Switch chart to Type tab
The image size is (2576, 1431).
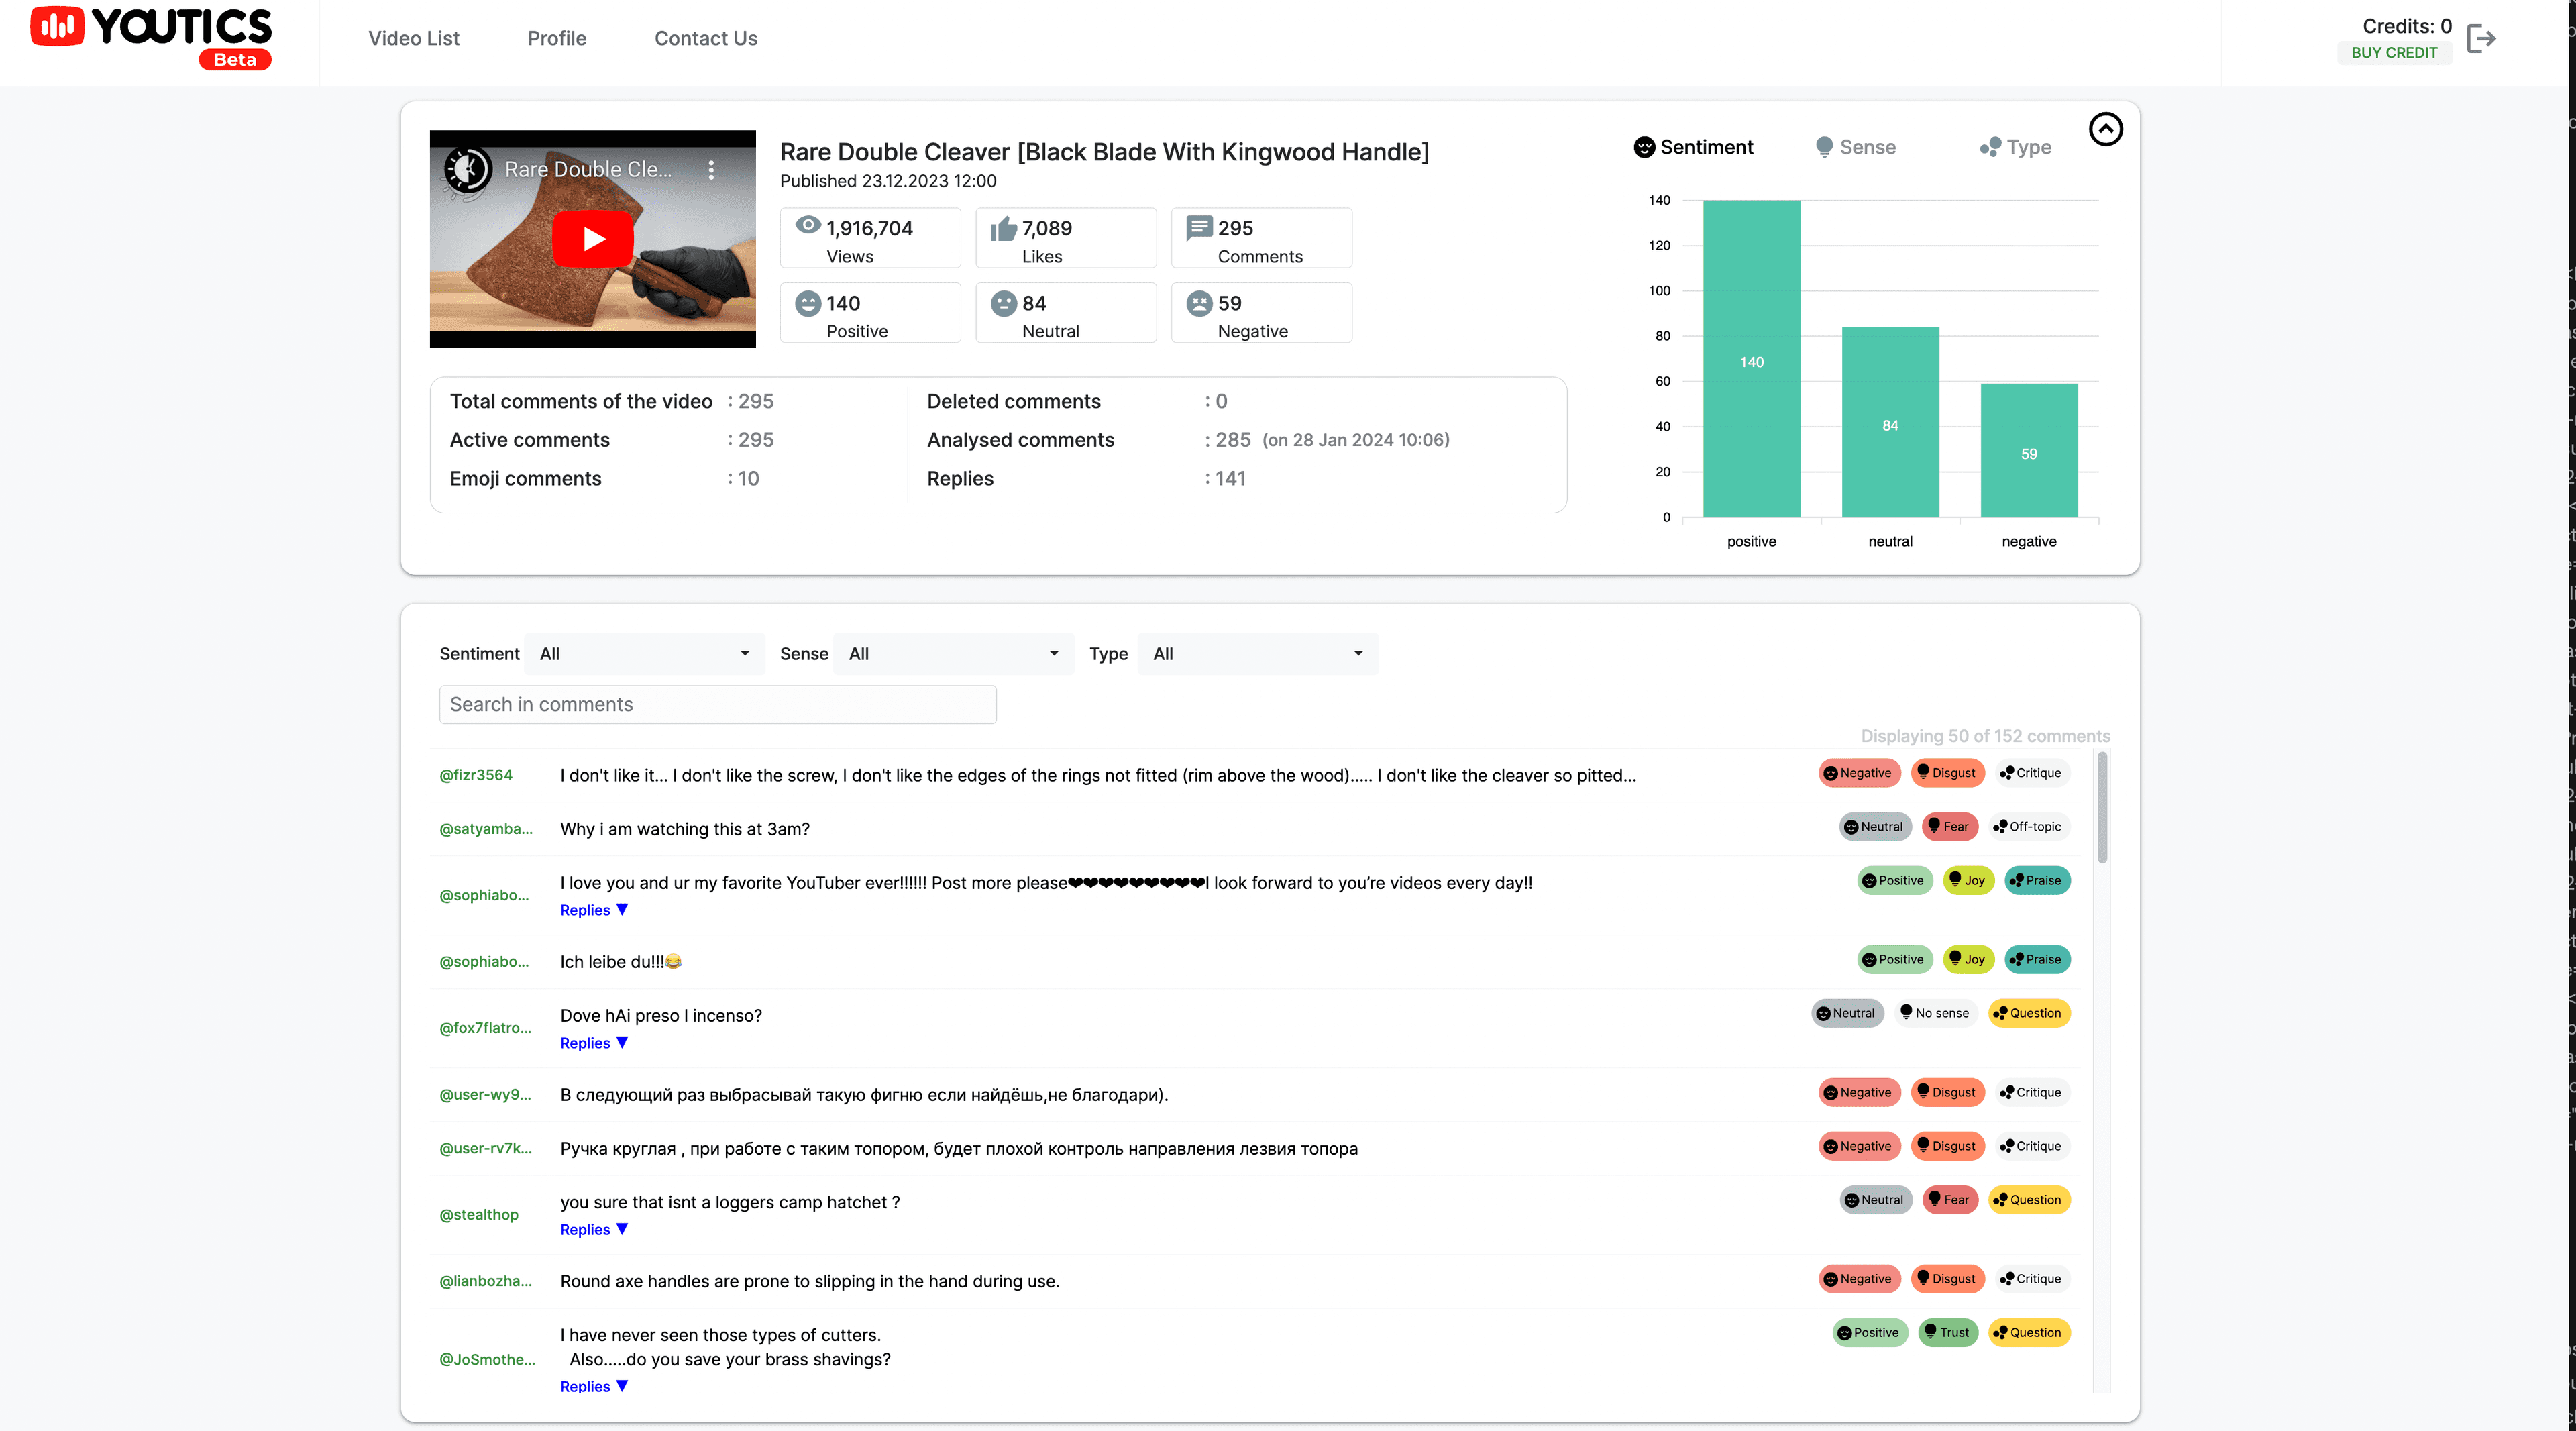coord(2015,147)
